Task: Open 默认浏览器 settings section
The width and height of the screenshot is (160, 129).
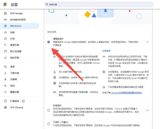Action: [x=20, y=51]
